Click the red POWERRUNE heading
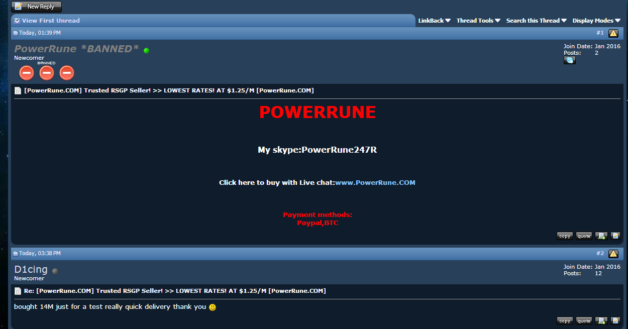This screenshot has width=628, height=329. pyautogui.click(x=318, y=113)
